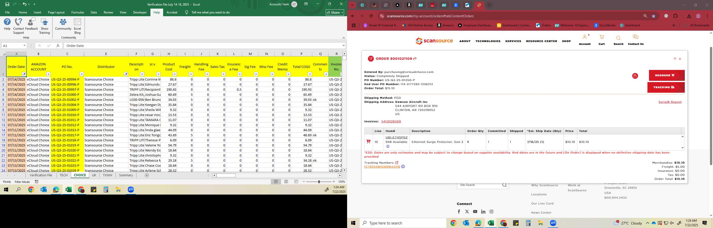This screenshot has height=228, width=713.
Task: Open the ScanSource Account icon
Action: [585, 40]
